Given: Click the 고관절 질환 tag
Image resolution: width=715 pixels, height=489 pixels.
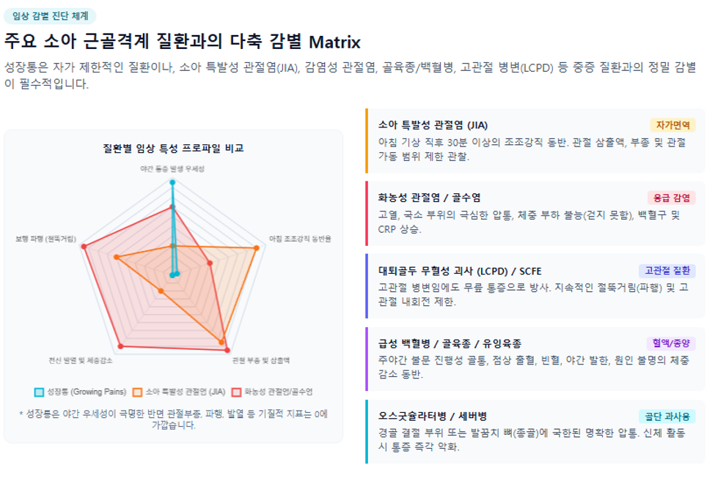Looking at the screenshot, I should (x=667, y=270).
